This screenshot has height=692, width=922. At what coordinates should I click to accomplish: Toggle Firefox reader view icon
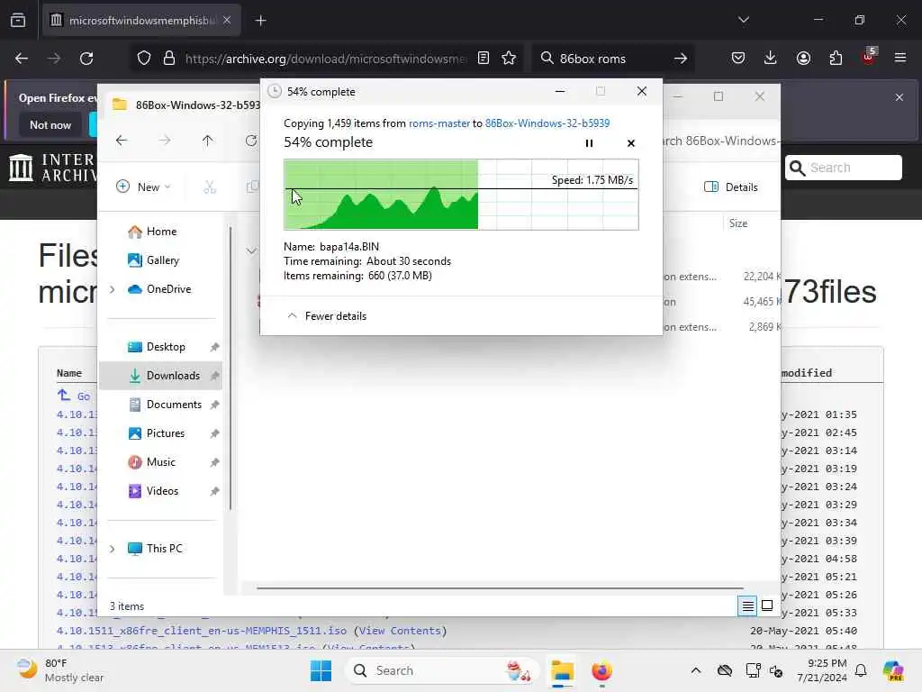[484, 59]
